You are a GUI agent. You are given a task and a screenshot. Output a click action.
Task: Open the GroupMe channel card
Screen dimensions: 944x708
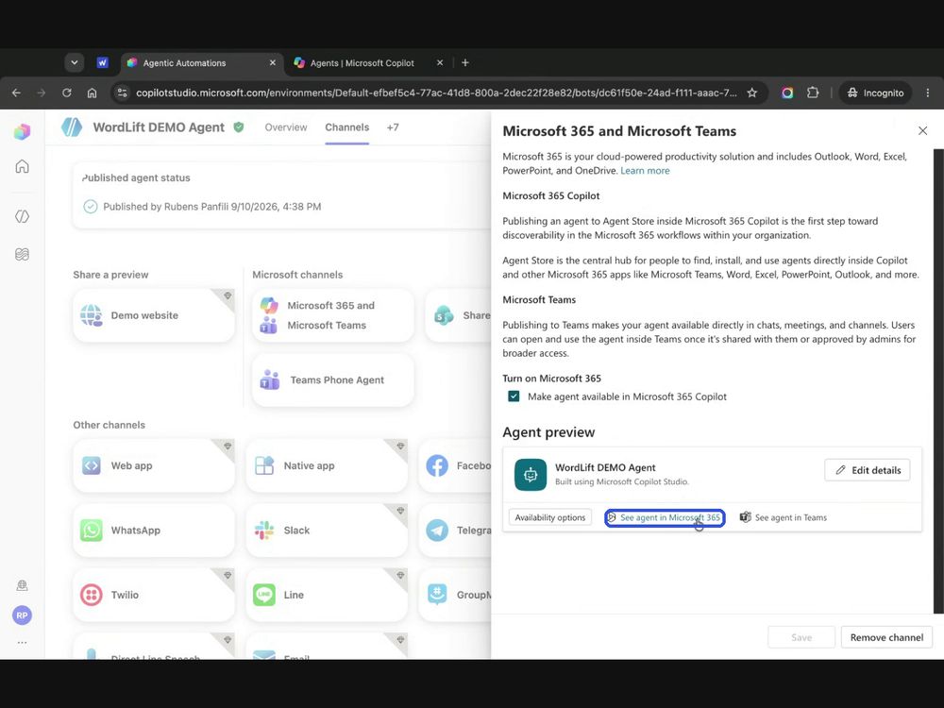point(455,595)
